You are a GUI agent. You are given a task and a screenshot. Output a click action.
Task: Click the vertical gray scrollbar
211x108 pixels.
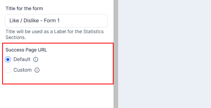(116, 53)
